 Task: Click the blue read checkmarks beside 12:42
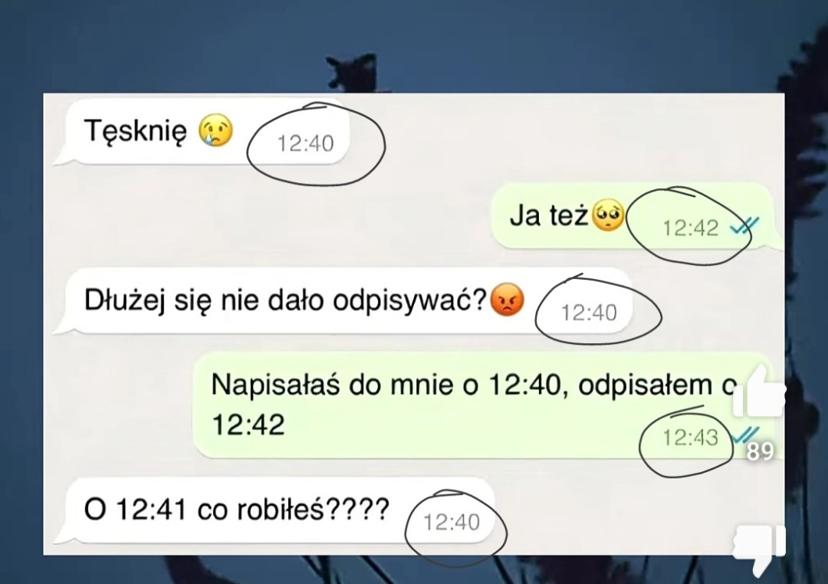(744, 226)
